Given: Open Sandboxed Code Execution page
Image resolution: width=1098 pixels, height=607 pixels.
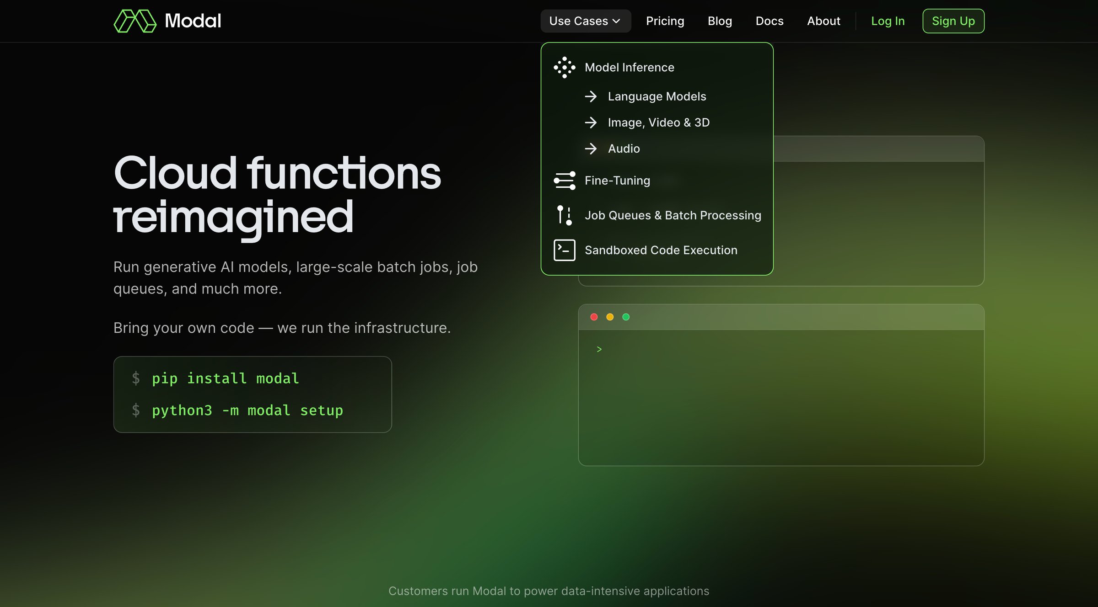Looking at the screenshot, I should [661, 250].
